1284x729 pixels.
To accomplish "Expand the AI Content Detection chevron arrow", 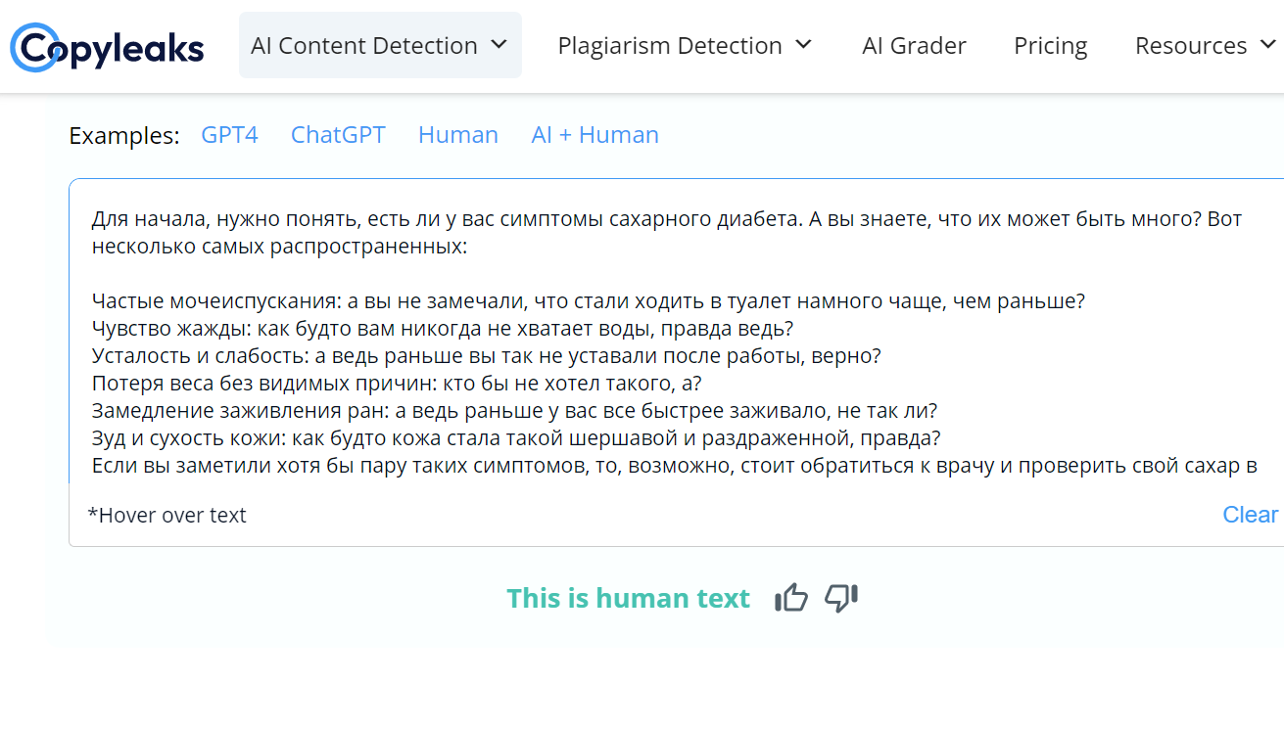I will (x=499, y=45).
